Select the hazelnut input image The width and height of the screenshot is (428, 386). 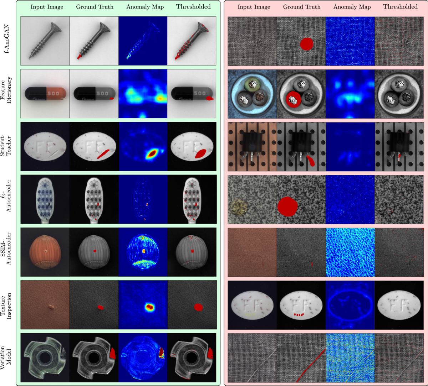coord(45,252)
